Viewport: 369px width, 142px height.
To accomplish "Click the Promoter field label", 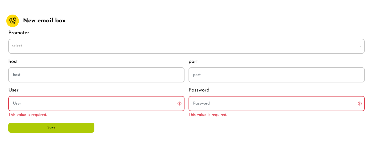I will click(19, 33).
